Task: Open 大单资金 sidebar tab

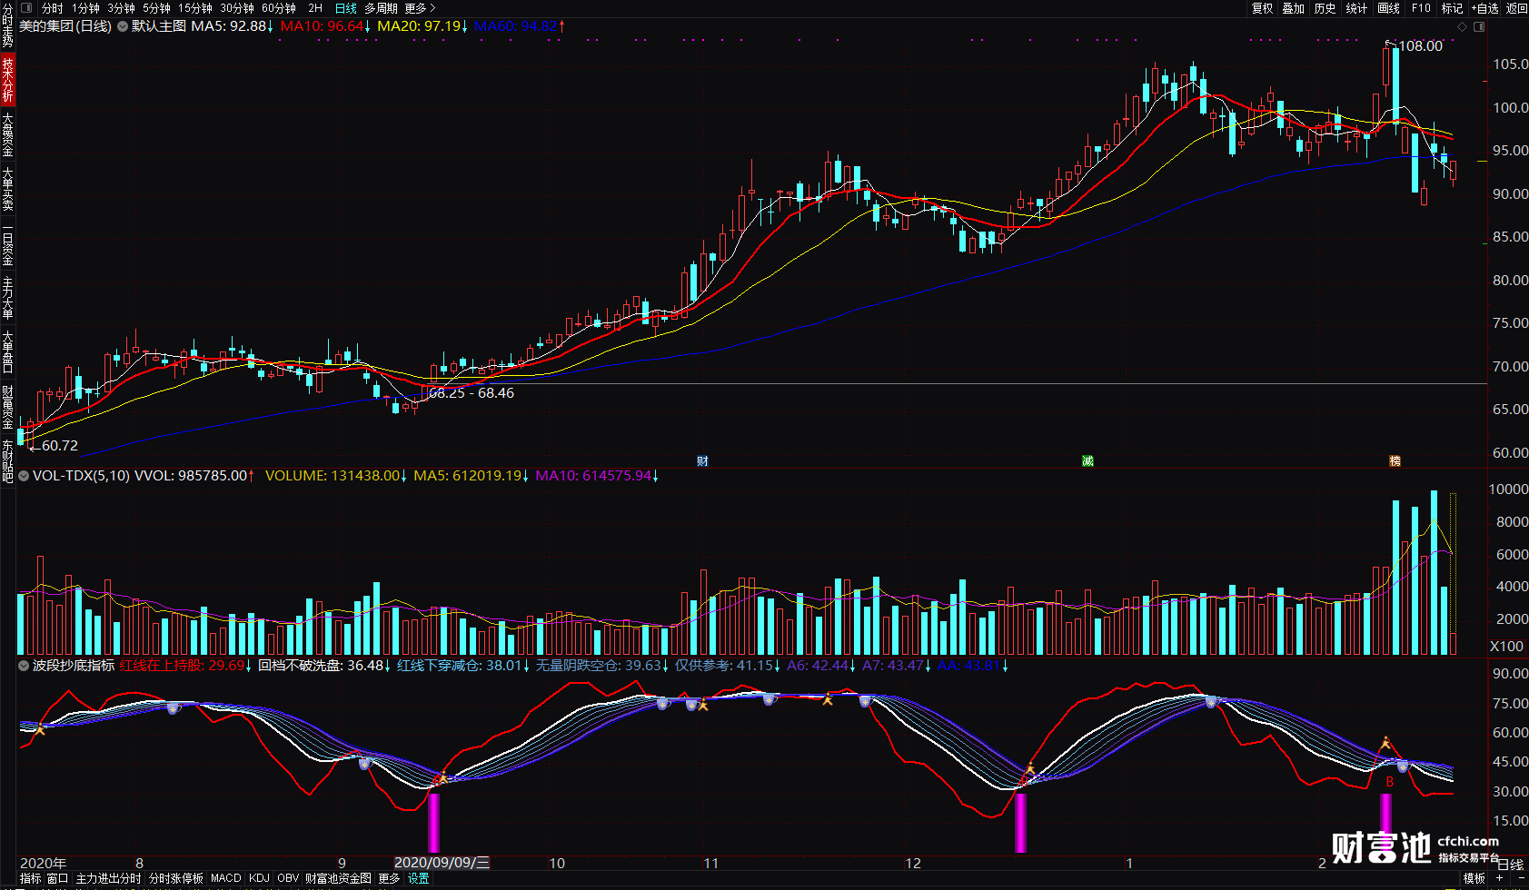Action: click(x=7, y=134)
